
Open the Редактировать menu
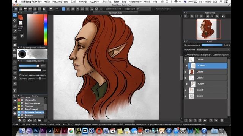60,2
